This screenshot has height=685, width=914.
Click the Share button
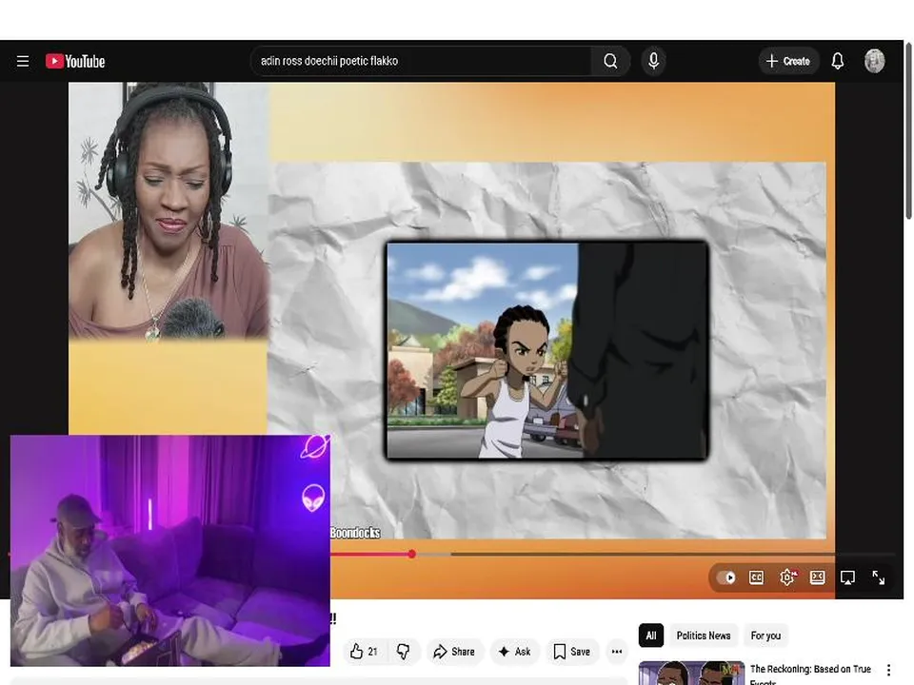[x=454, y=651]
